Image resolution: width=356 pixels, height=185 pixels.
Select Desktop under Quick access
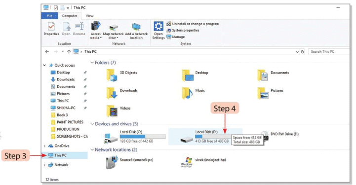pyautogui.click(x=63, y=73)
